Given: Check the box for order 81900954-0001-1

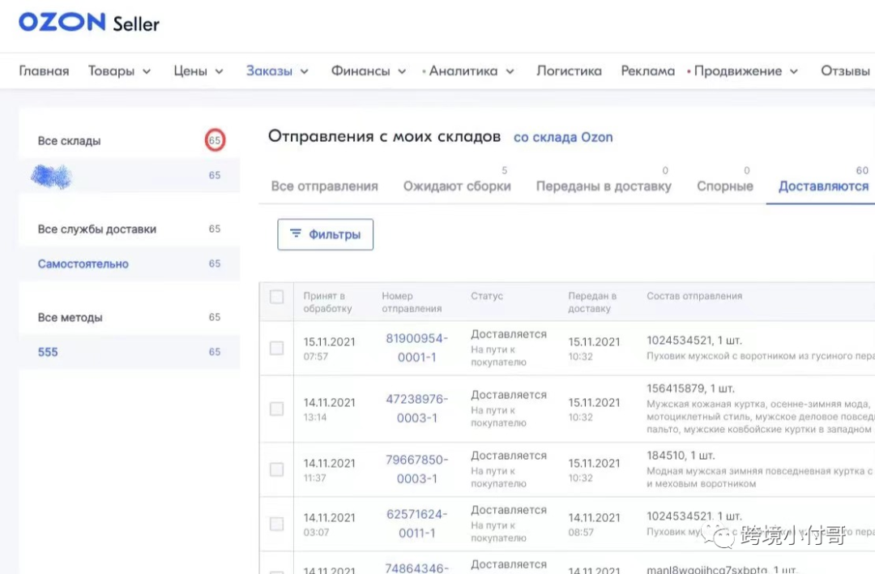Looking at the screenshot, I should (276, 348).
